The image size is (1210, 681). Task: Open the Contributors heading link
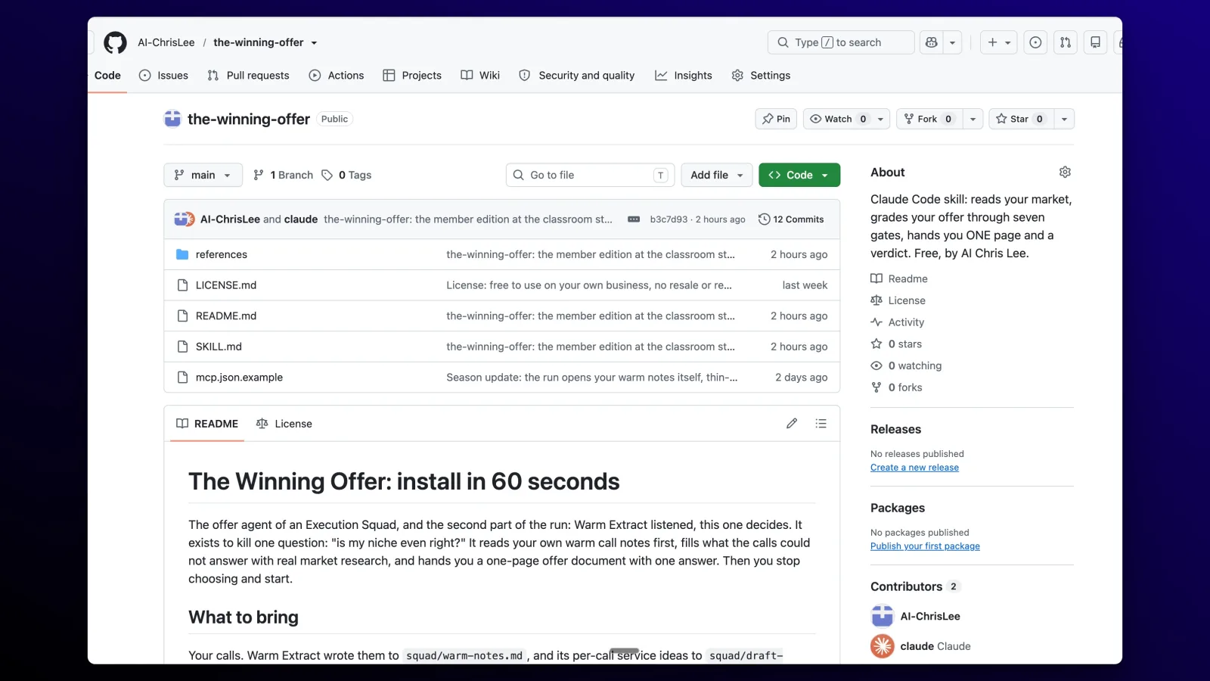coord(915,586)
